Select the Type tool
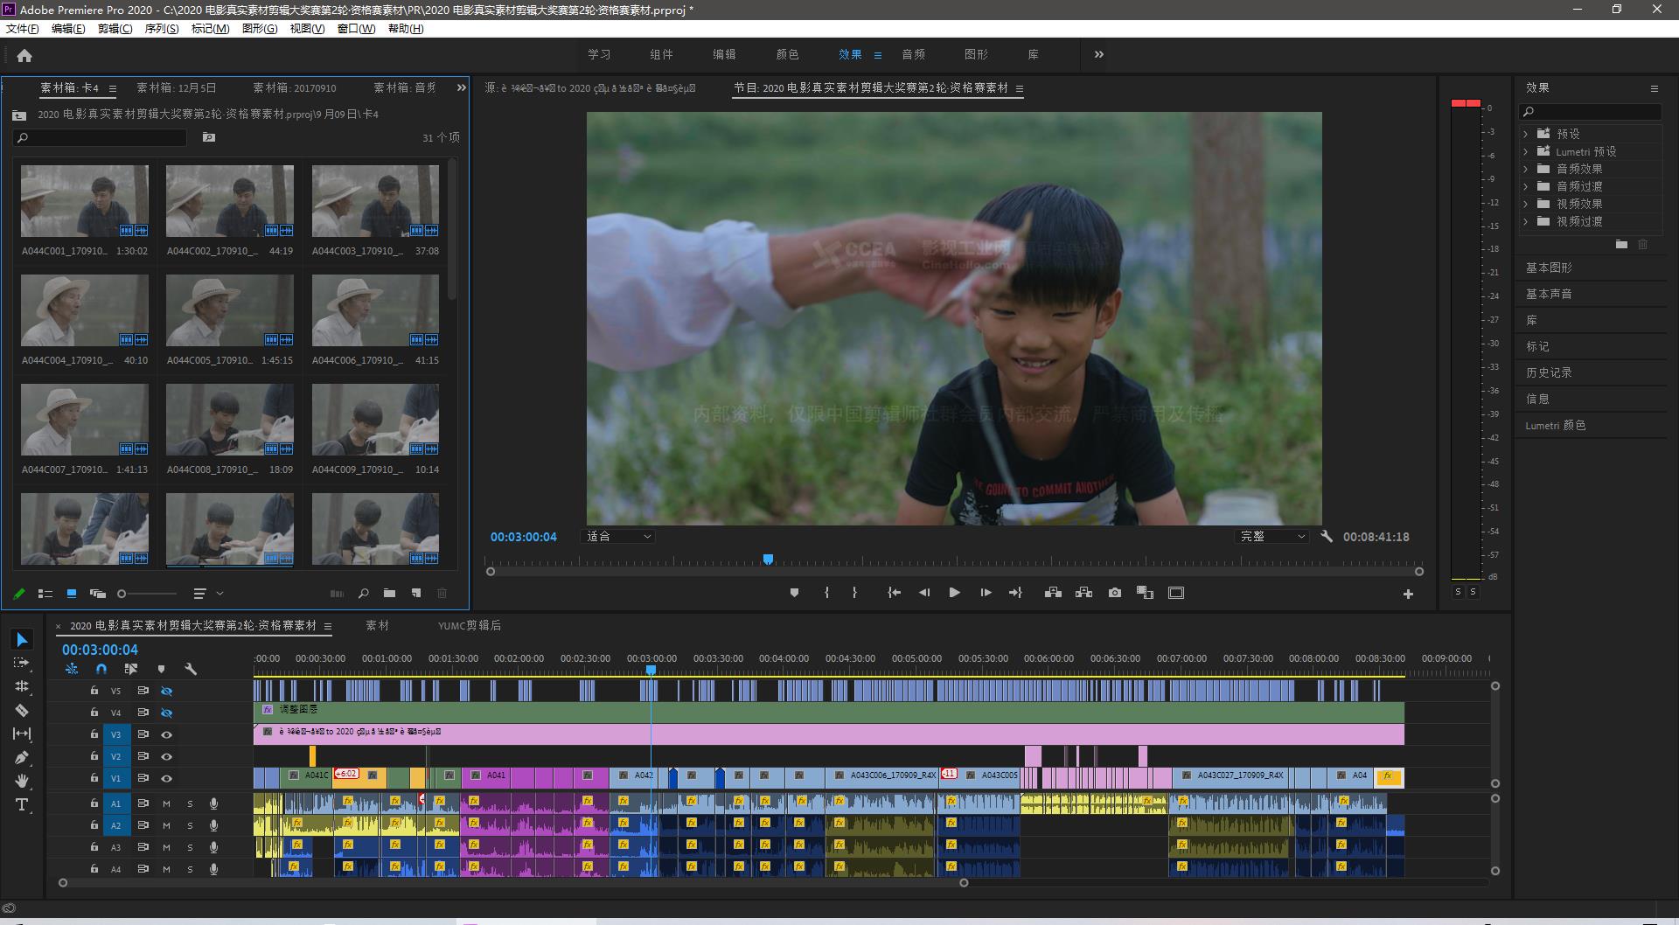This screenshot has height=925, width=1679. point(22,804)
